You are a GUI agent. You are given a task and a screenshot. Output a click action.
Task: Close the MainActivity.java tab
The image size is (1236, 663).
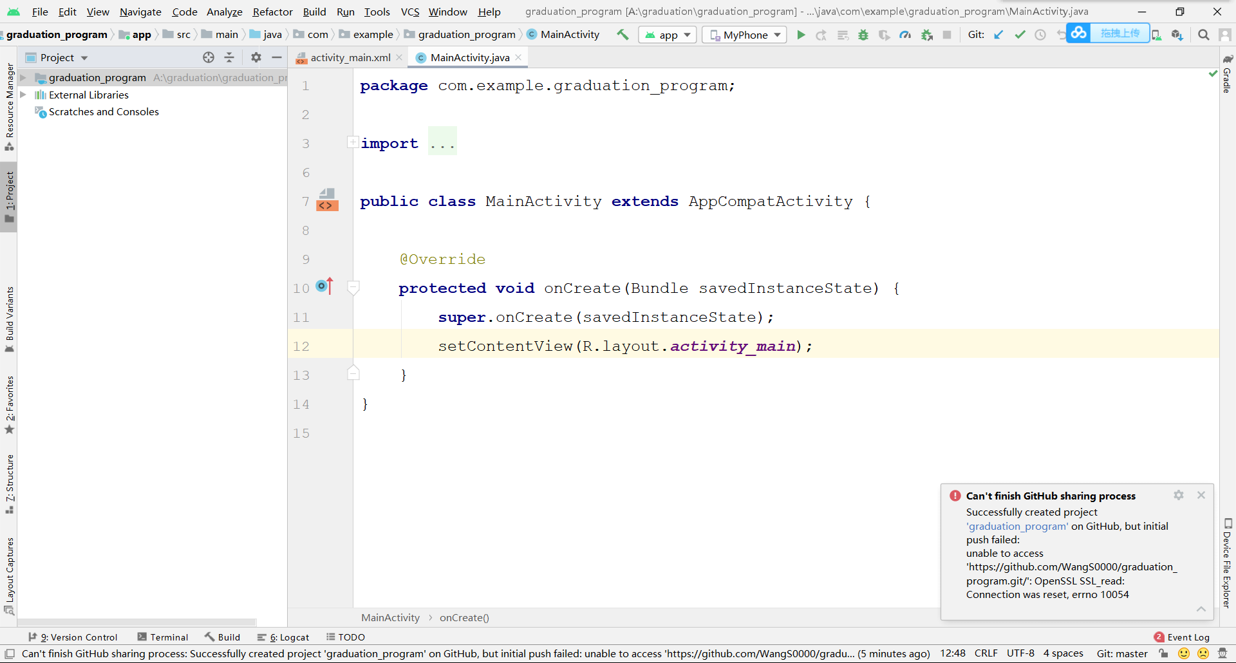(x=518, y=57)
